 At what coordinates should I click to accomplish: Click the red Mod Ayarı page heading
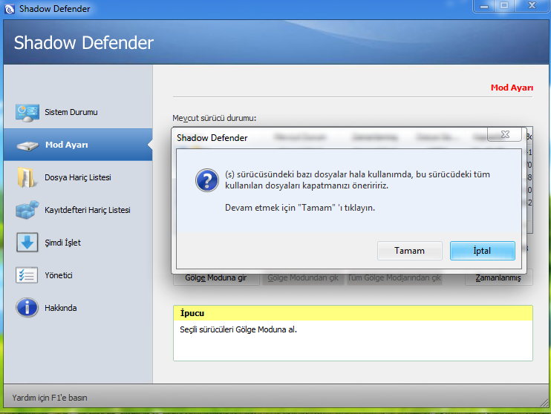[512, 88]
